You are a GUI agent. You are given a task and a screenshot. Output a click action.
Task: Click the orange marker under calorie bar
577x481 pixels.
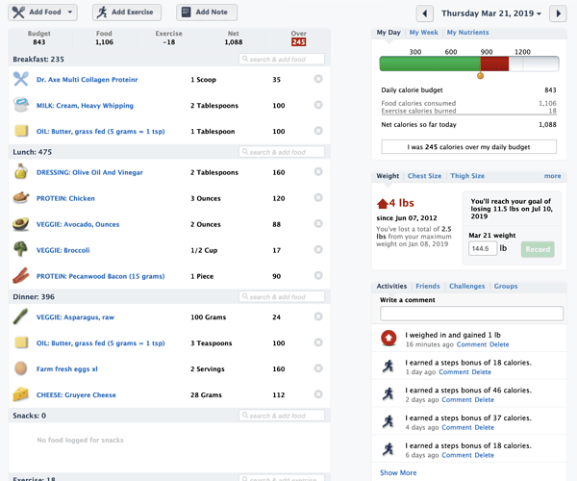(480, 76)
